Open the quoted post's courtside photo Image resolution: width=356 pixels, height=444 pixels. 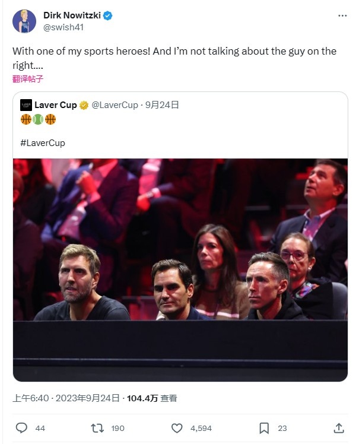[x=180, y=270]
